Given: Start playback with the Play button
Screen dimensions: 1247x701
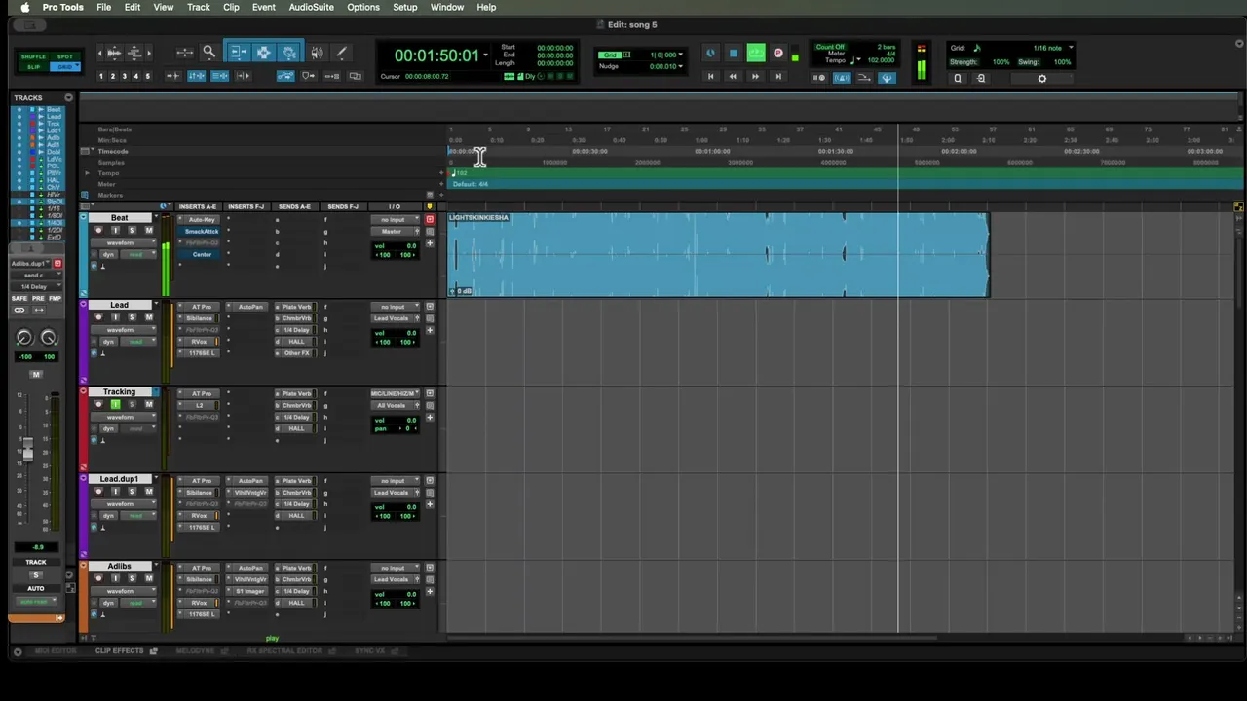Looking at the screenshot, I should click(756, 54).
